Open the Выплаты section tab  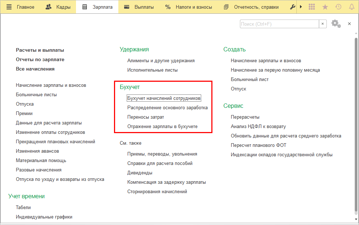(139, 7)
